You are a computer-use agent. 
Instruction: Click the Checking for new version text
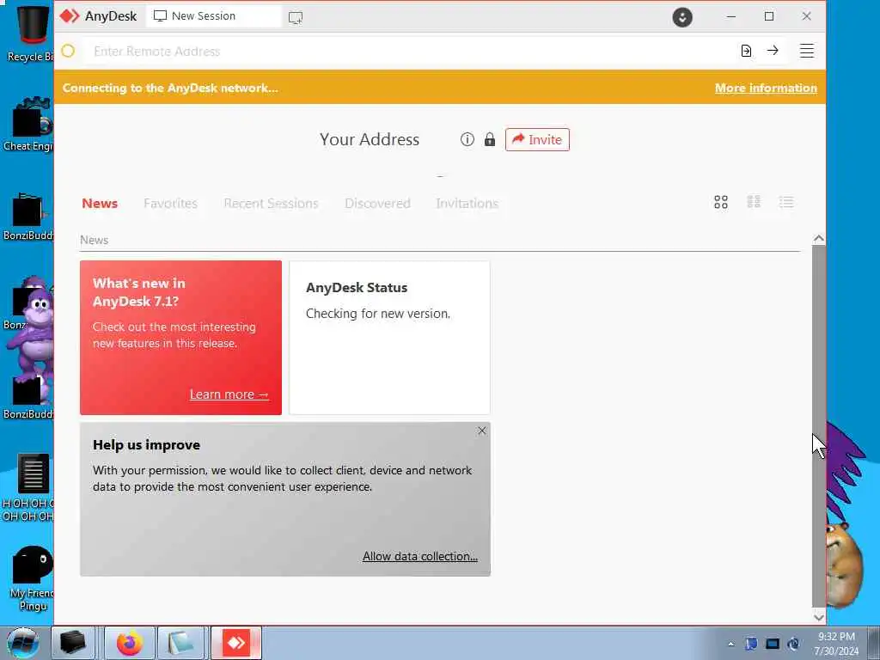click(378, 314)
